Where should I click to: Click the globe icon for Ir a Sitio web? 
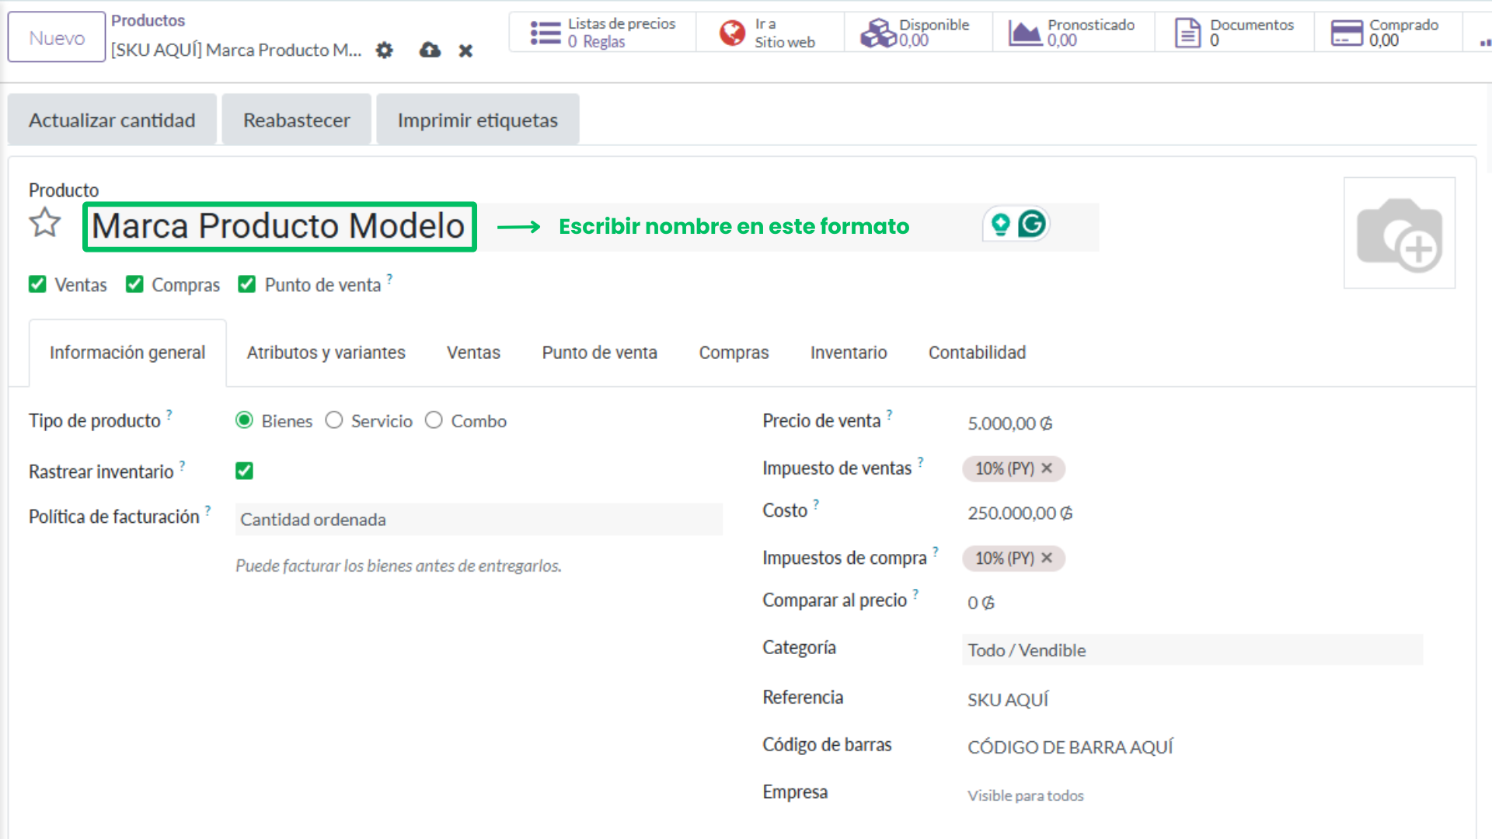731,33
